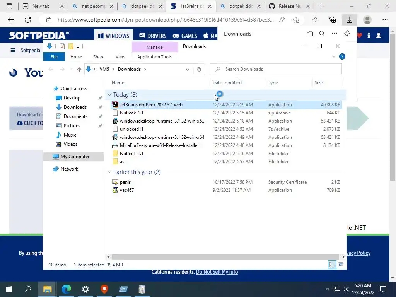Sort by Name column header
The width and height of the screenshot is (396, 297).
[x=160, y=83]
